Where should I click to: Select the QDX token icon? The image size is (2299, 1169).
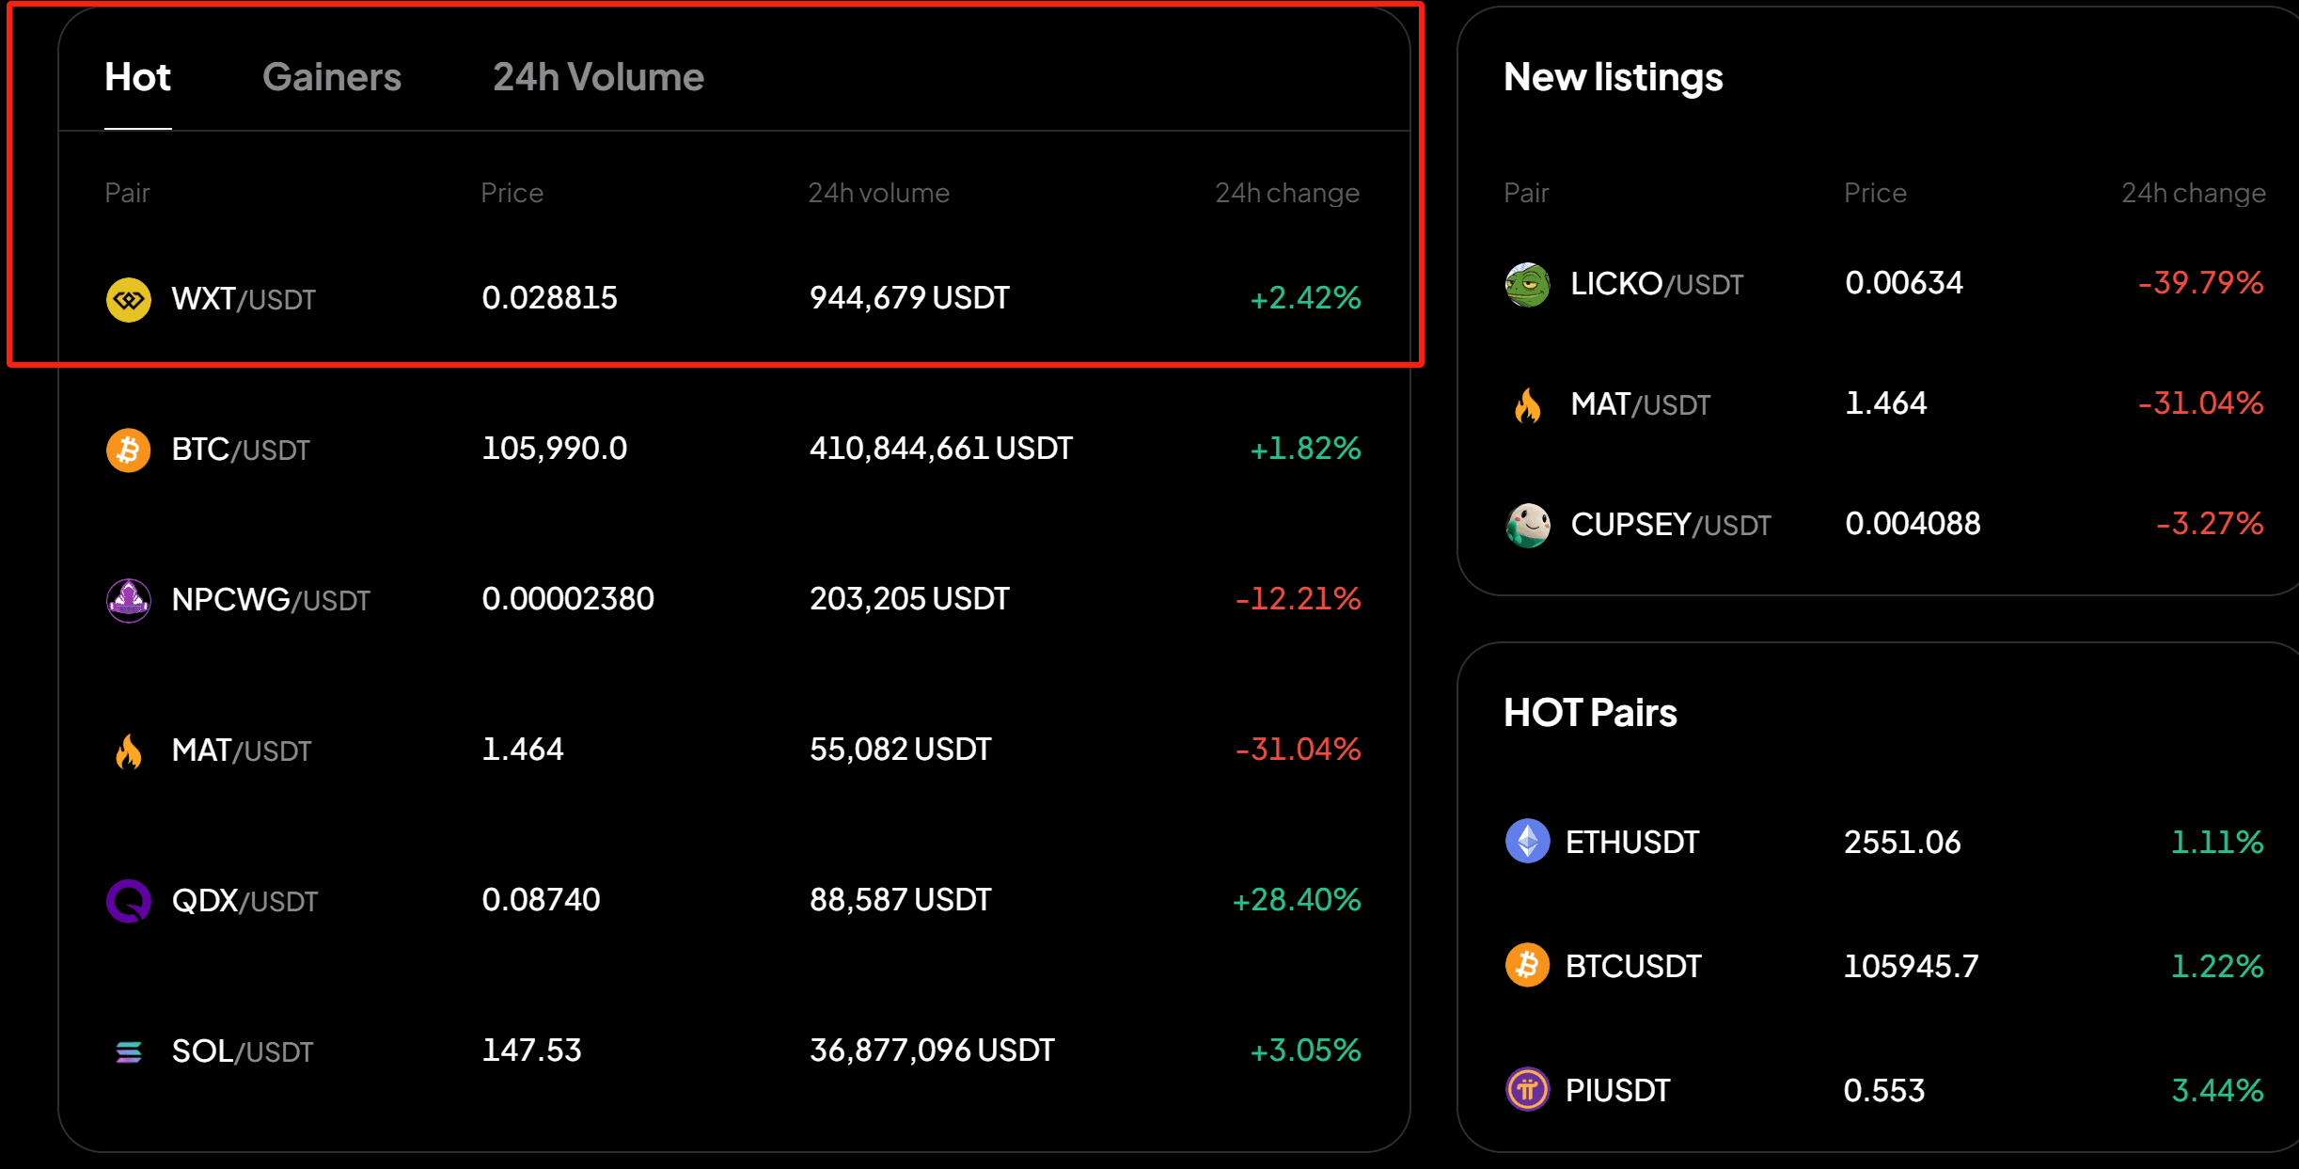tap(129, 900)
